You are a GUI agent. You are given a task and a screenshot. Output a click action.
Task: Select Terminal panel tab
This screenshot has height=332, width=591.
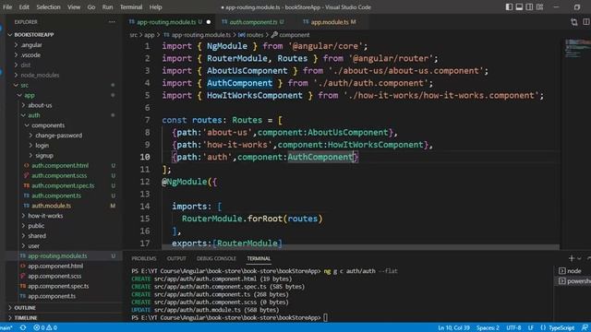pos(259,258)
